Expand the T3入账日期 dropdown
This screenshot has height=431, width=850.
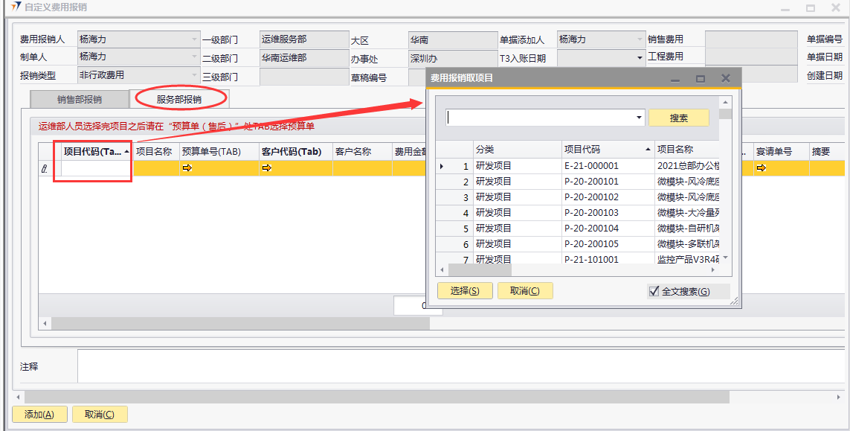point(640,57)
